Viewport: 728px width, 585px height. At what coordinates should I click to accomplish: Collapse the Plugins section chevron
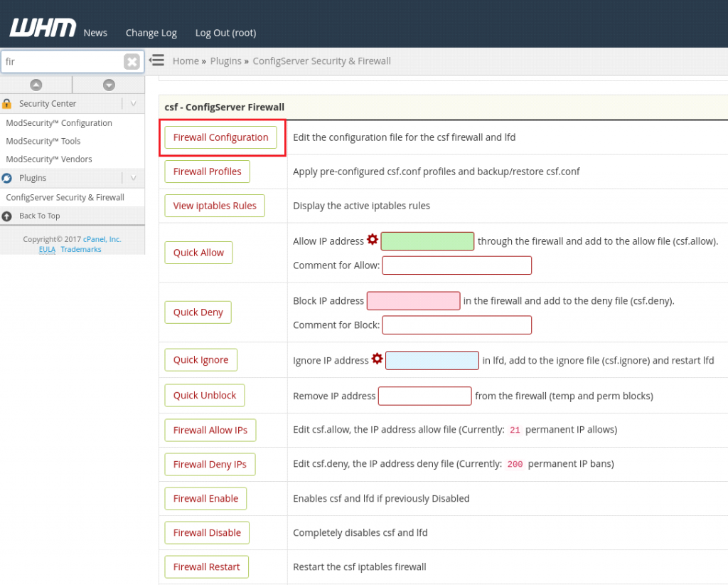[x=133, y=178]
